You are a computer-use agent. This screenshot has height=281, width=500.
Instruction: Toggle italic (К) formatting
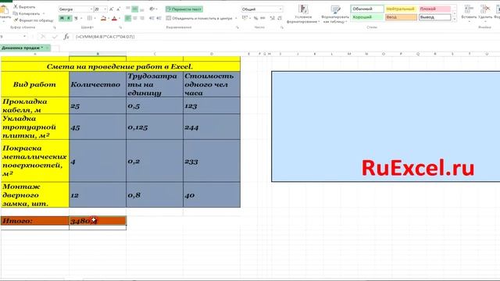(x=69, y=18)
